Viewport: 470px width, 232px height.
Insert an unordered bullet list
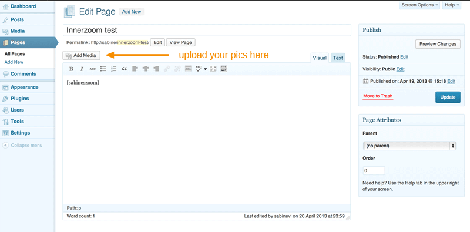click(103, 69)
